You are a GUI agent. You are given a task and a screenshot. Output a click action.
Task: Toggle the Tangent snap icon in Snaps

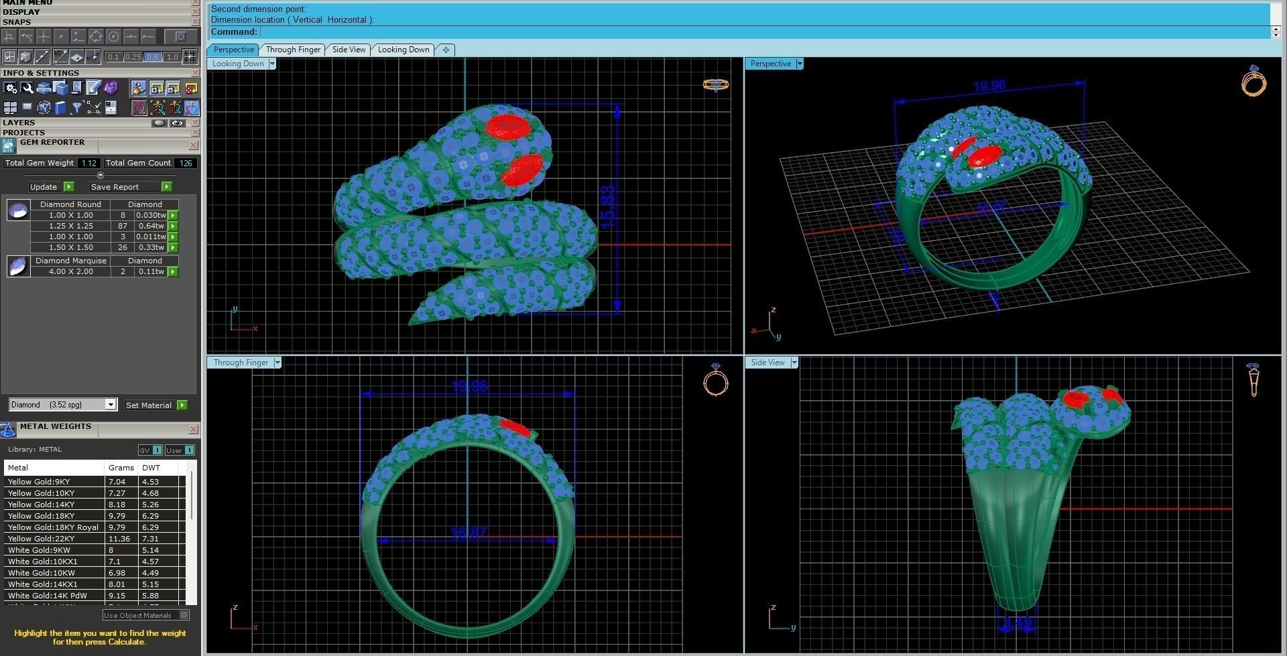(27, 37)
